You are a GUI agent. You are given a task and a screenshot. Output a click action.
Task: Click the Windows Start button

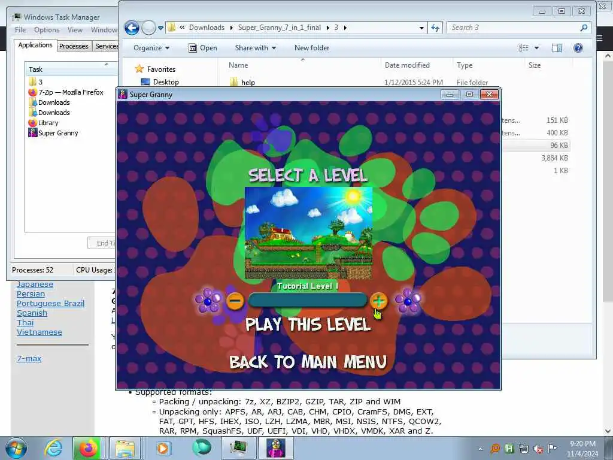(16, 448)
